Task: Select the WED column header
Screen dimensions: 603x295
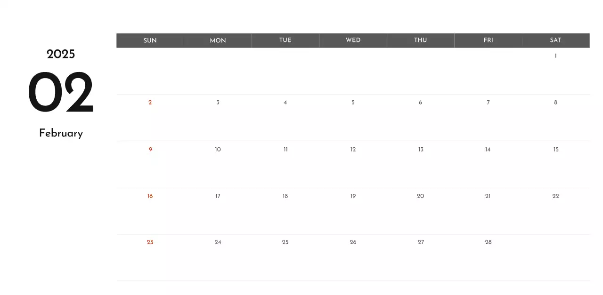Action: (353, 40)
